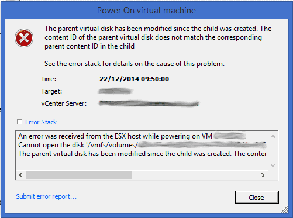Click the horizontal scrollbar left arrow

coord(20,175)
